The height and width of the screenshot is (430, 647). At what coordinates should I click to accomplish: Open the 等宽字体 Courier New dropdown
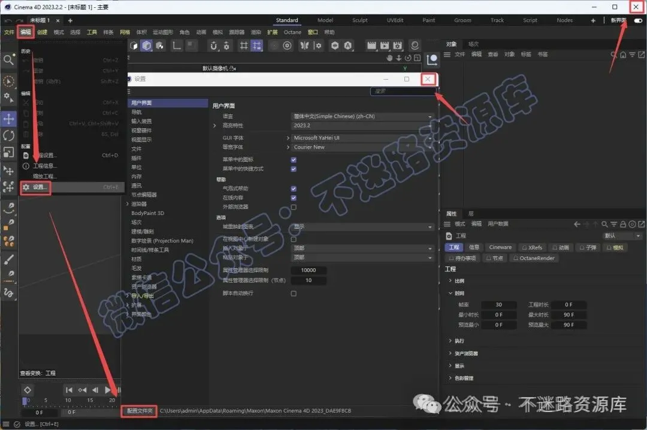click(362, 147)
